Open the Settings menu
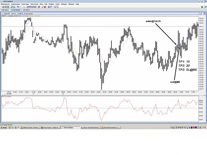The width and height of the screenshot is (207, 155). [64, 4]
